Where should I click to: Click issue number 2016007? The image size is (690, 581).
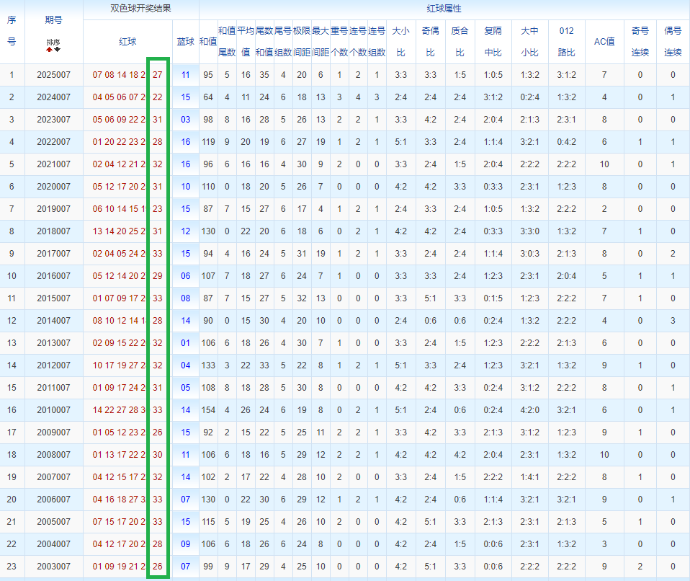click(x=53, y=276)
